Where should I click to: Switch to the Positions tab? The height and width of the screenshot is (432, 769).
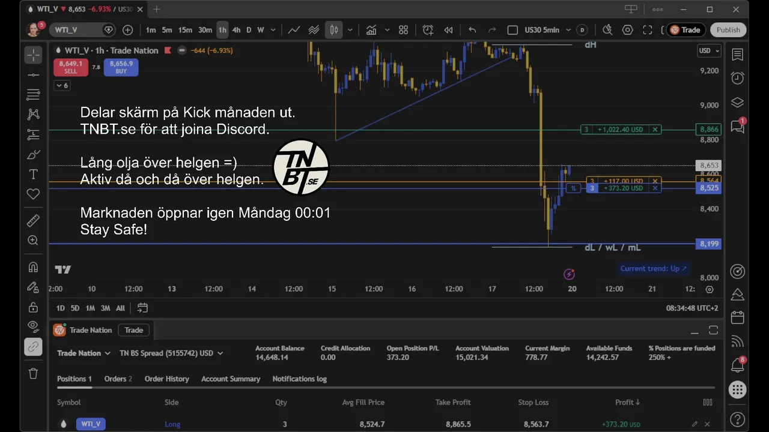[74, 379]
